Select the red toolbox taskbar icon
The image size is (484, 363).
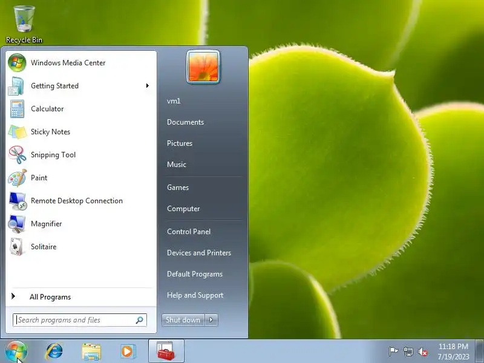[x=166, y=351]
